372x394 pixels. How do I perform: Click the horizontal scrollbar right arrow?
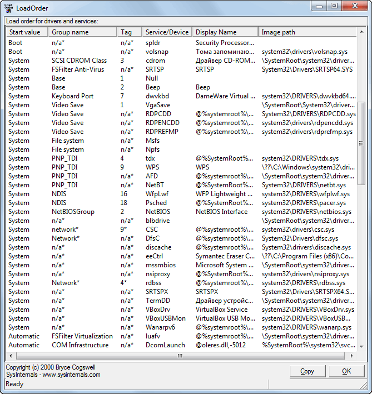[x=351, y=356]
